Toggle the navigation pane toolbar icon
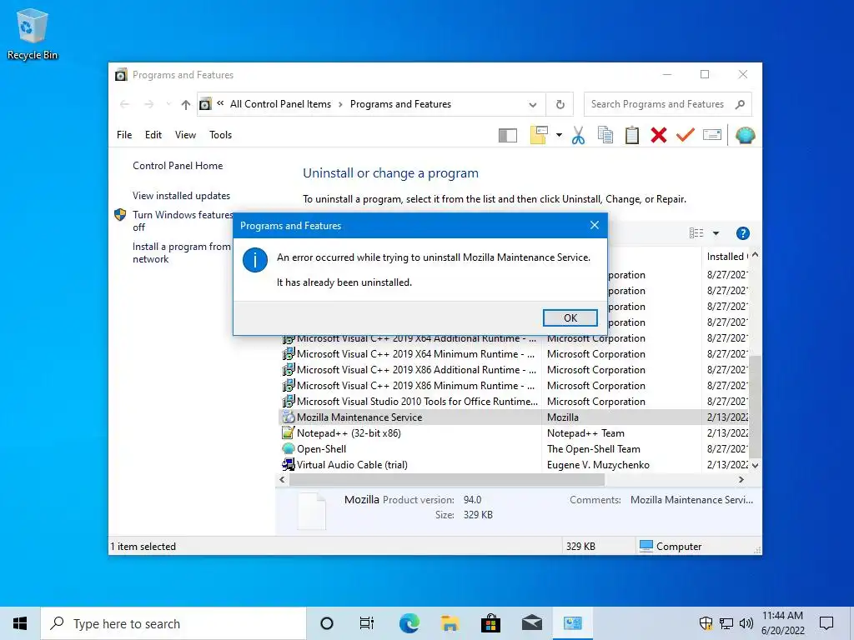This screenshot has width=854, height=640. pyautogui.click(x=508, y=135)
